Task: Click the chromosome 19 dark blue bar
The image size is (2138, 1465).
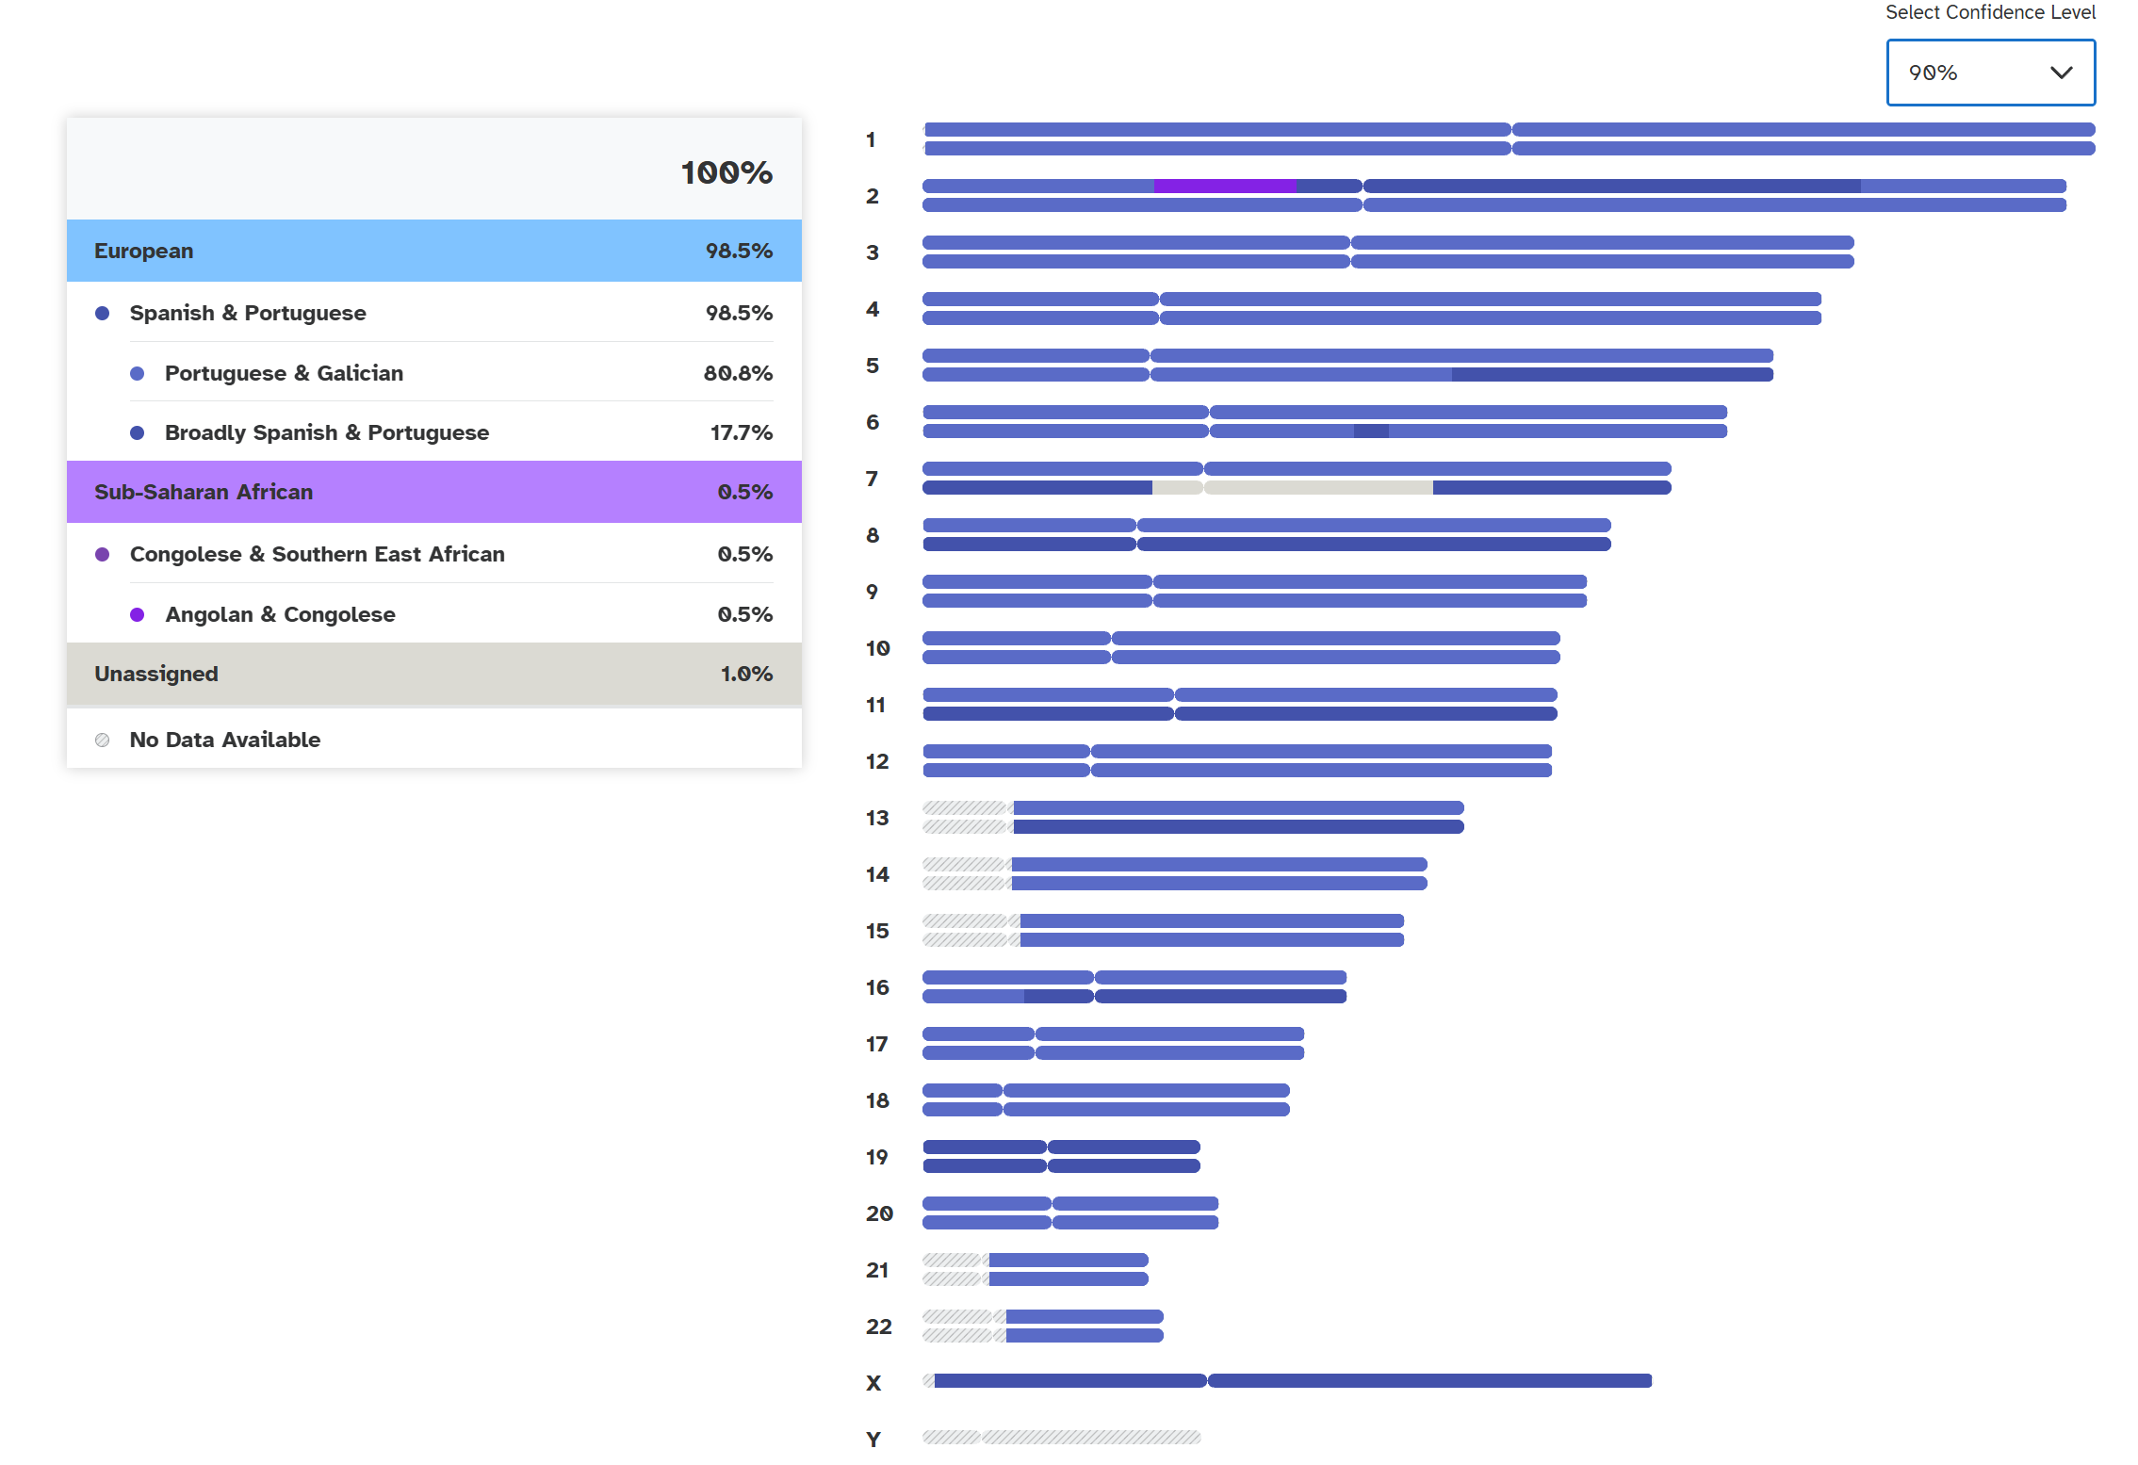Action: pos(1061,1148)
